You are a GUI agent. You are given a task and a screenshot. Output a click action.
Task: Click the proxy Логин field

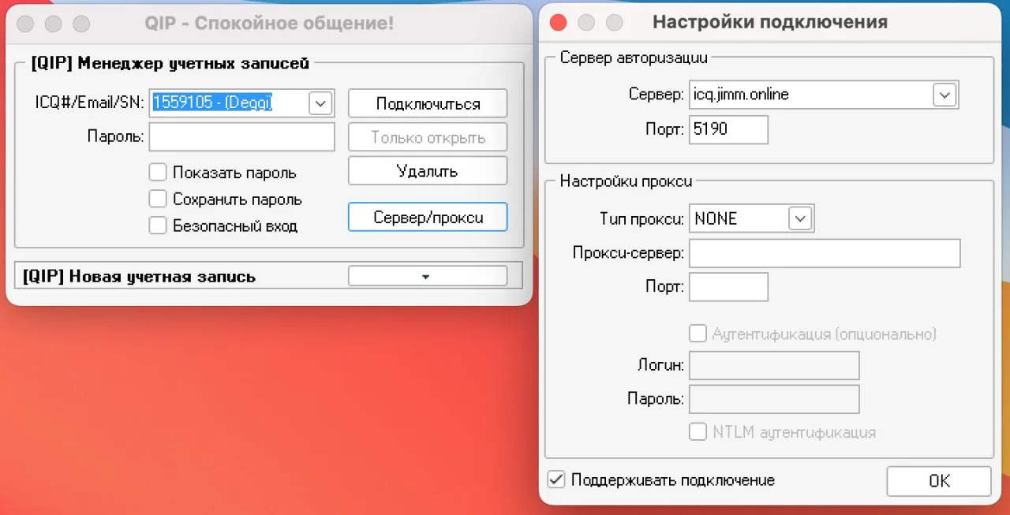pos(774,366)
